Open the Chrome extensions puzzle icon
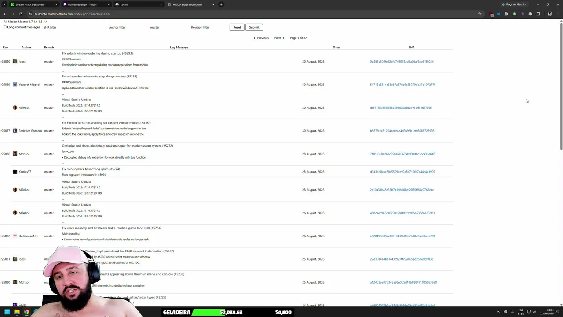Image resolution: width=563 pixels, height=317 pixels. [538, 14]
